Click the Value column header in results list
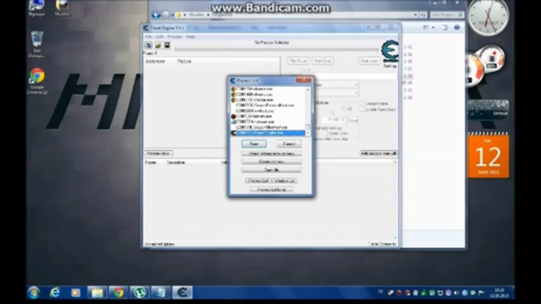This screenshot has height=304, width=541. (184, 61)
